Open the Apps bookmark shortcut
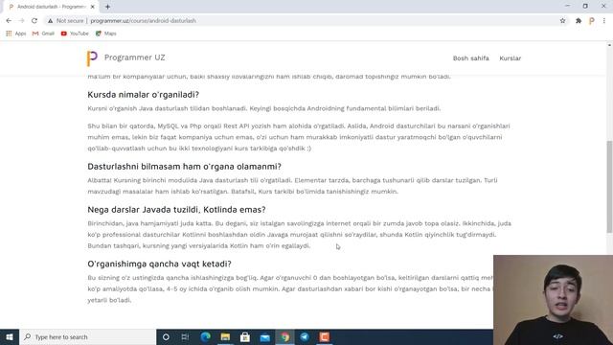Image resolution: width=613 pixels, height=345 pixels. 16,34
